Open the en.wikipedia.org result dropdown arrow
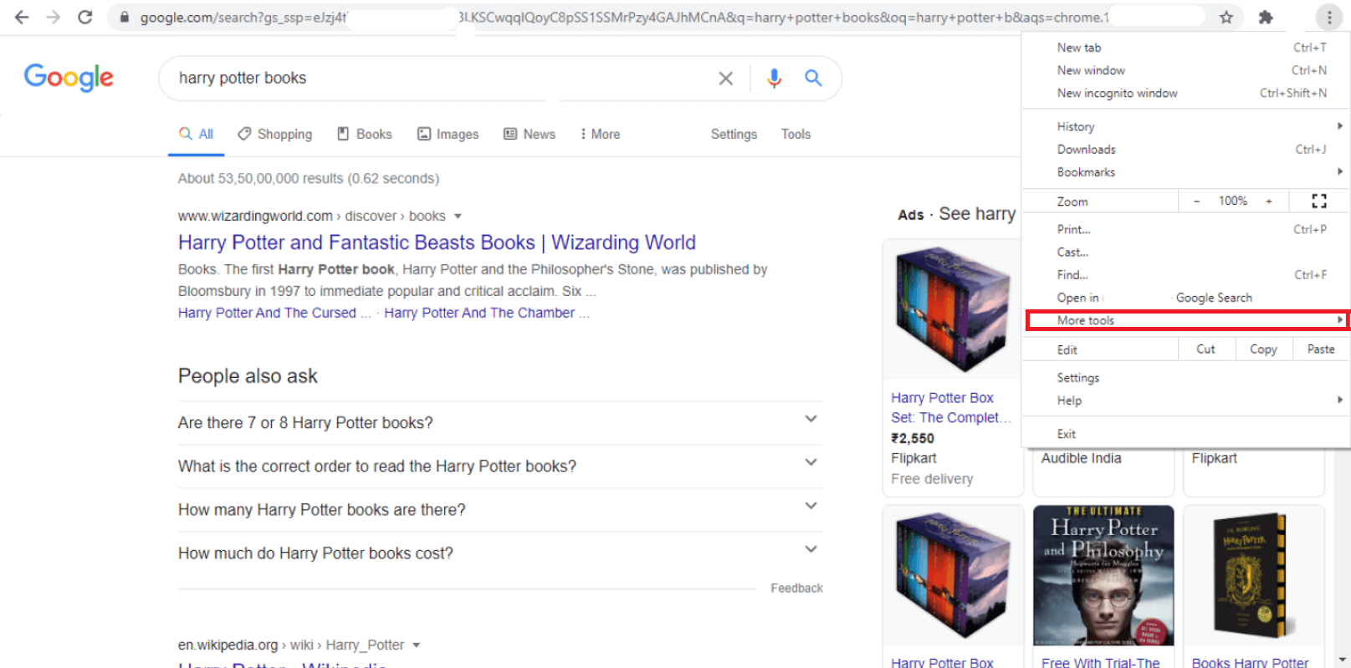 [416, 645]
